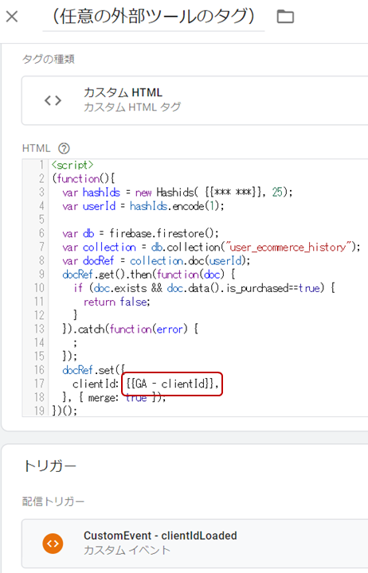The width and height of the screenshot is (368, 573).
Task: Place cursor on empty line 5
Action: [205, 220]
